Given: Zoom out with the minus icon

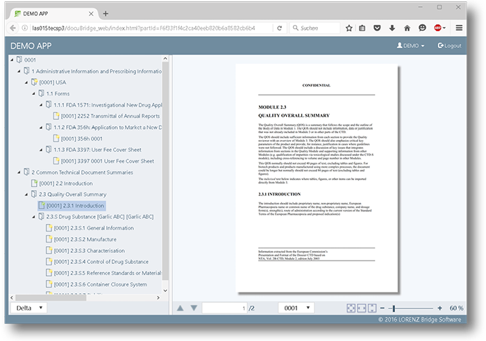Looking at the screenshot, I should click(x=384, y=308).
